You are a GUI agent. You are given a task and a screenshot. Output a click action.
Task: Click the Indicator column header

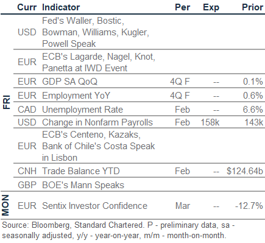pos(61,7)
